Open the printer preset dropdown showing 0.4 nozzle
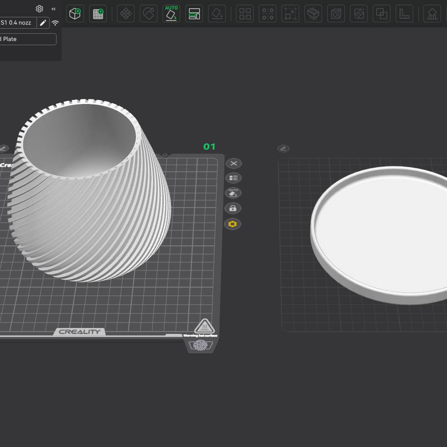Image resolution: width=447 pixels, height=447 pixels. pos(16,23)
